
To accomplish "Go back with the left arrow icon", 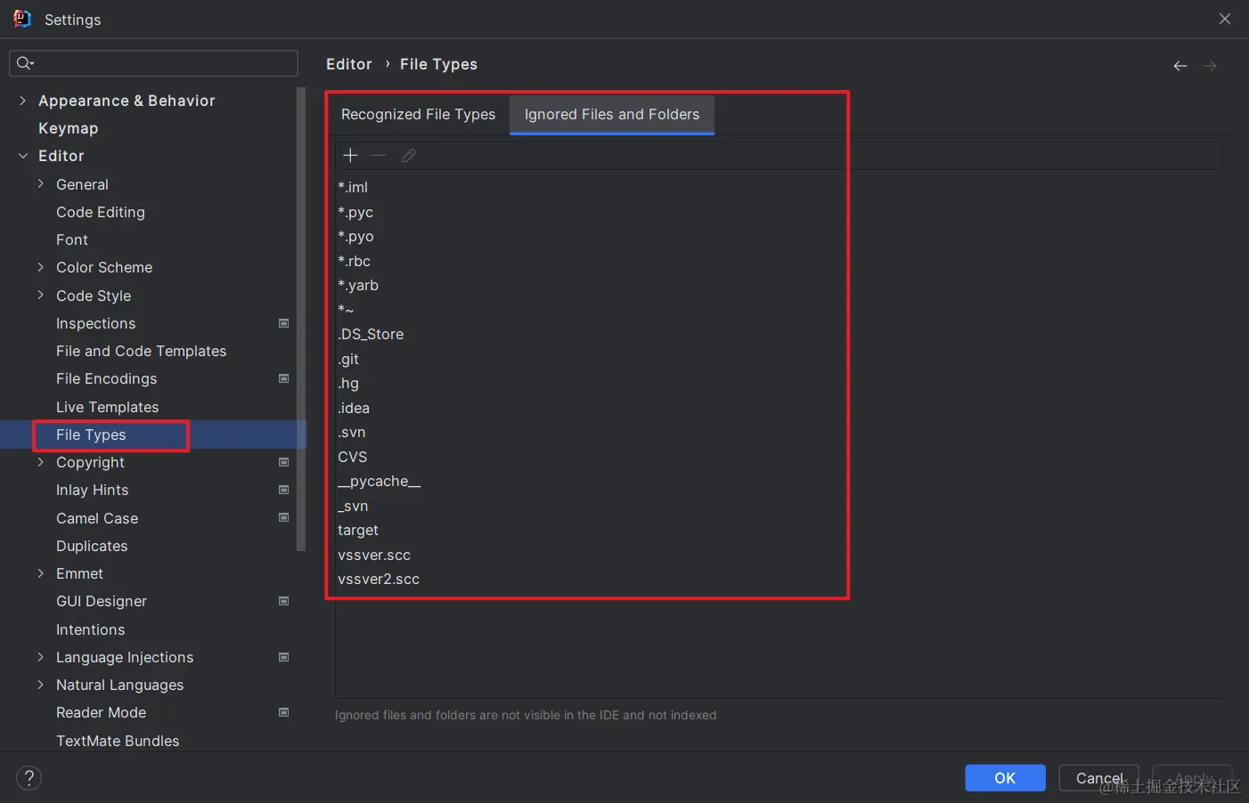I will 1180,66.
